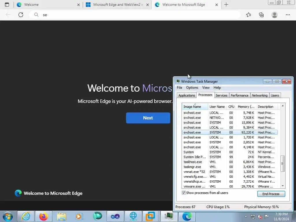Switch to Networking tab
296x222 pixels.
tap(260, 95)
